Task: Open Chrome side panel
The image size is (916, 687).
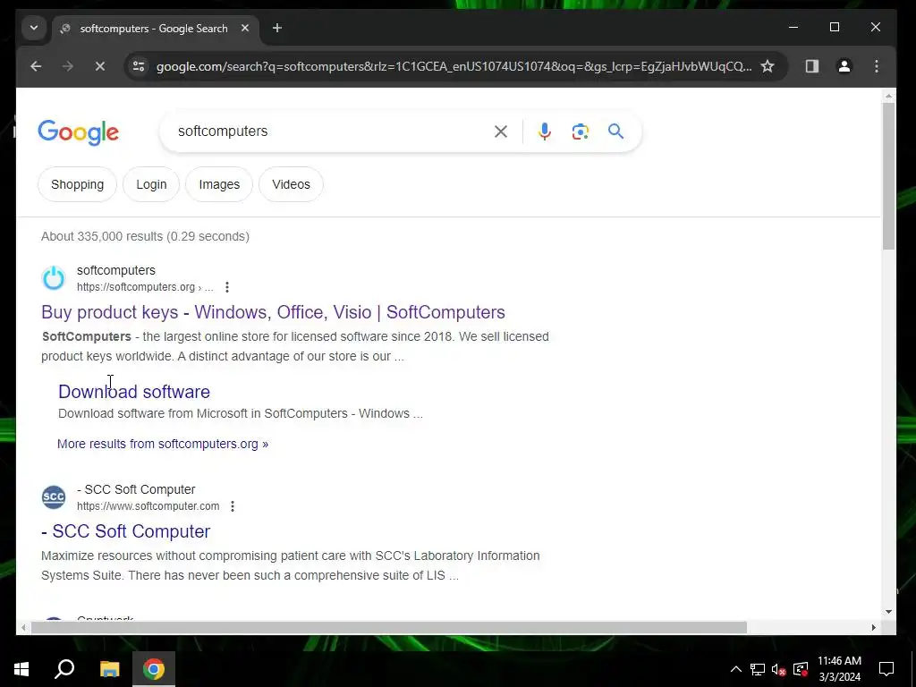Action: (x=812, y=66)
